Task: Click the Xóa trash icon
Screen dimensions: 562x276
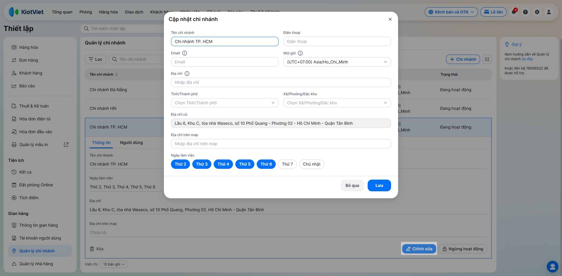Action: (92, 249)
